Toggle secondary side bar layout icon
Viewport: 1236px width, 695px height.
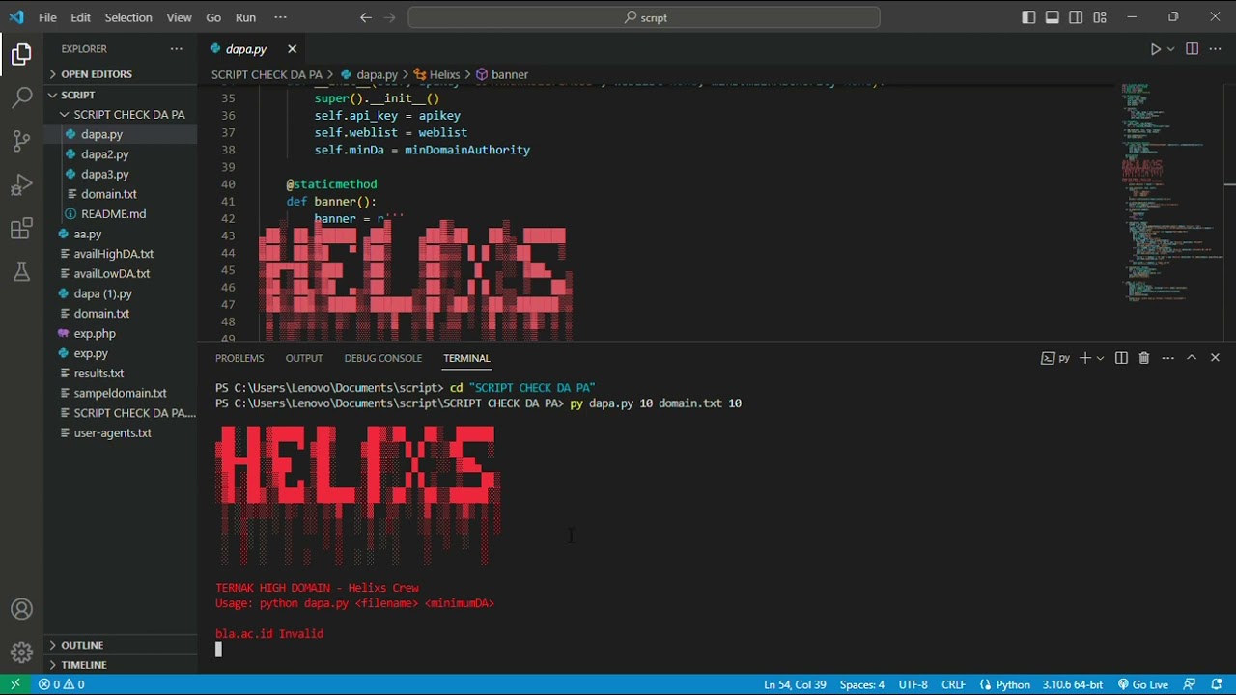point(1076,17)
